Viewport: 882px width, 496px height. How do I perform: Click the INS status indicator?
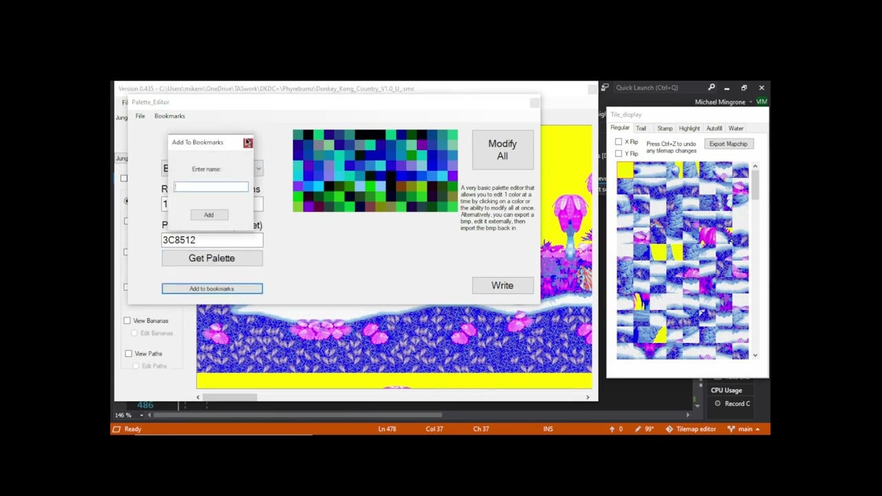coord(548,429)
